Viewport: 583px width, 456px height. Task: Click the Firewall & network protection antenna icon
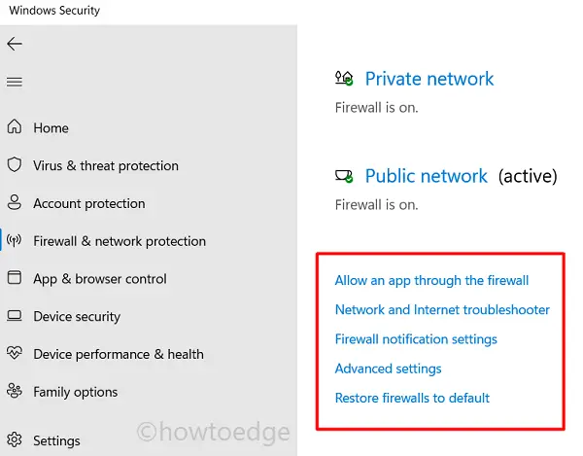pyautogui.click(x=15, y=241)
